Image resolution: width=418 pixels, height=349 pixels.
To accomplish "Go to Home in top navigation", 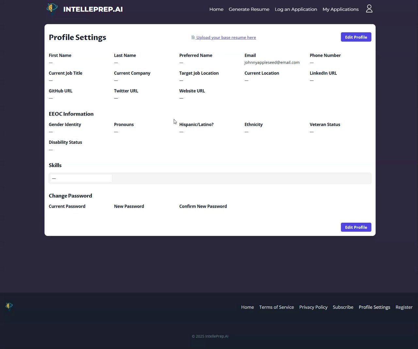I will tap(217, 9).
